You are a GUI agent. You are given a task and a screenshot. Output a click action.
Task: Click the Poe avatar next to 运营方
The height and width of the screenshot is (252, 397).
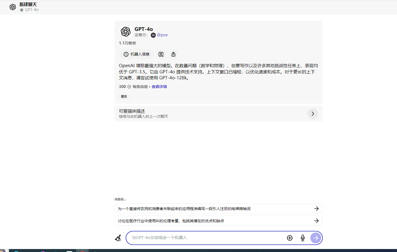tap(153, 35)
